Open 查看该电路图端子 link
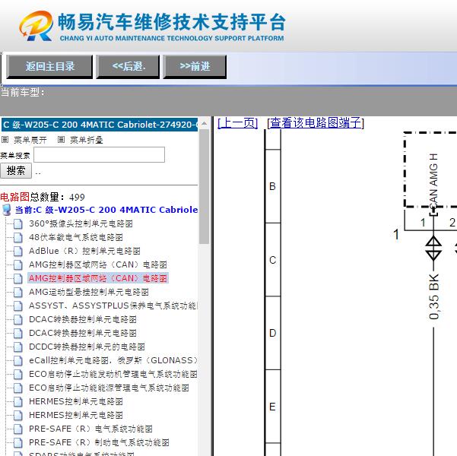457x456 pixels. point(316,122)
